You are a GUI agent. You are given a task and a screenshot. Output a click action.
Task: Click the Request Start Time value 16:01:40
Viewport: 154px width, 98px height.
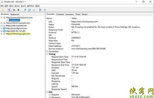[x=79, y=57]
